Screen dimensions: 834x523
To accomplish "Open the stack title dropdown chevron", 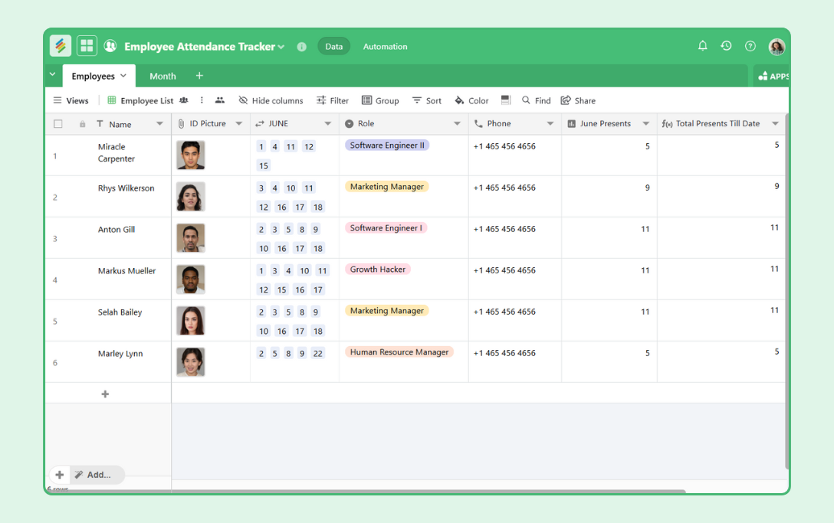I will (281, 47).
